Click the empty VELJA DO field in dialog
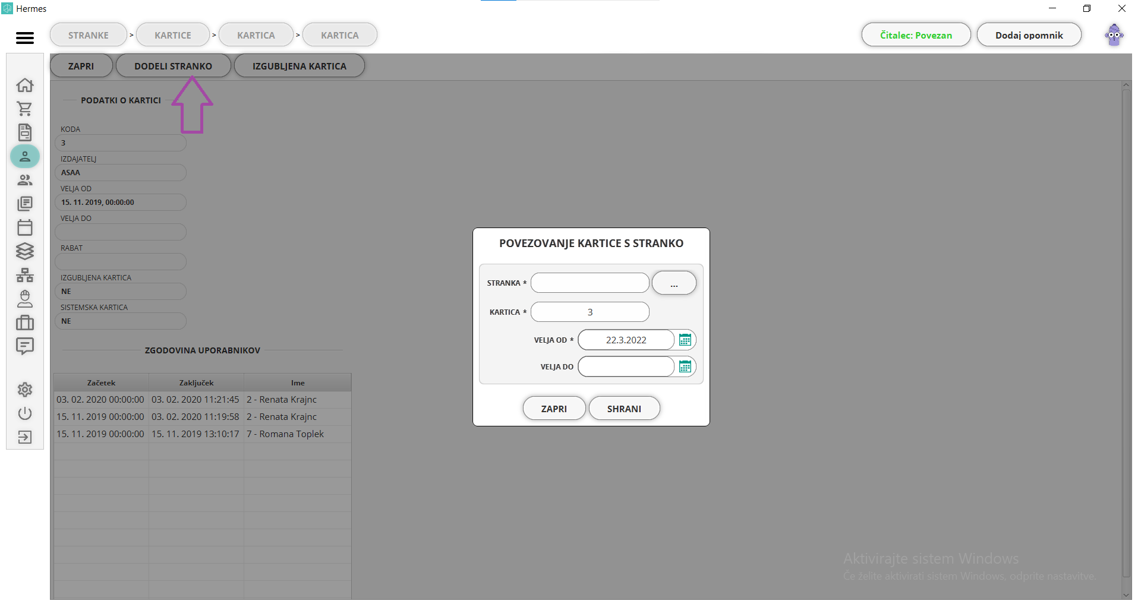The width and height of the screenshot is (1141, 607). coord(626,366)
